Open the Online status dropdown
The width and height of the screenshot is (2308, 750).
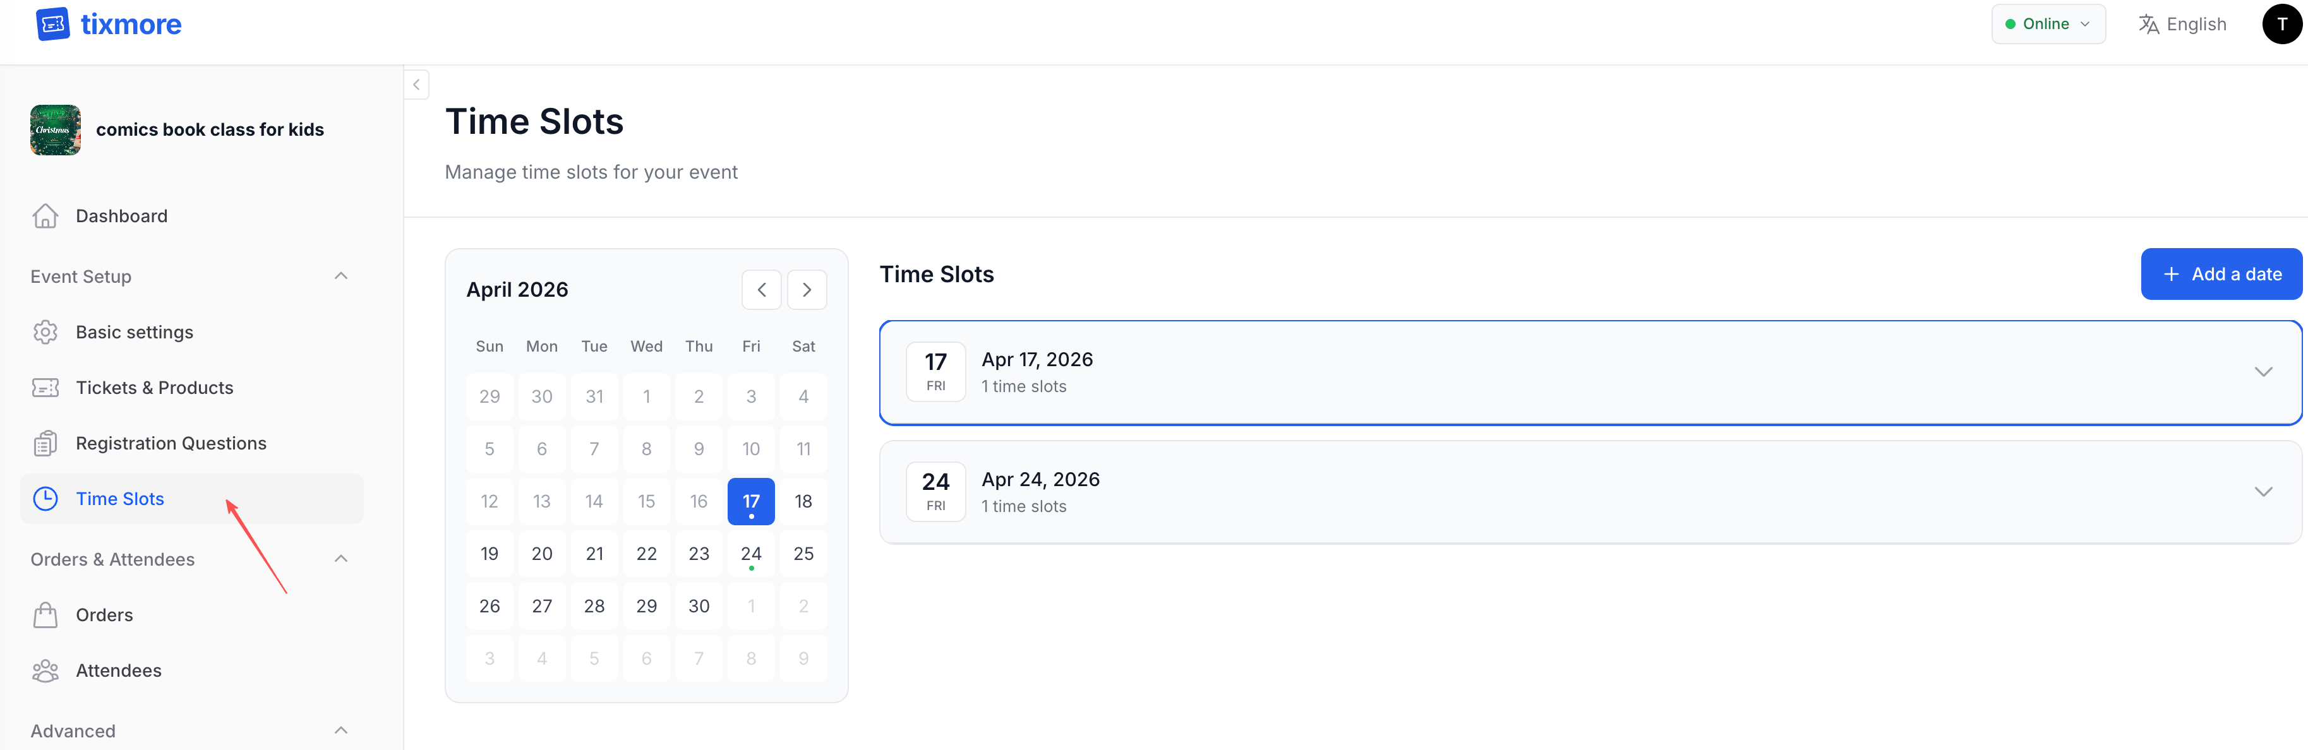[x=2048, y=24]
